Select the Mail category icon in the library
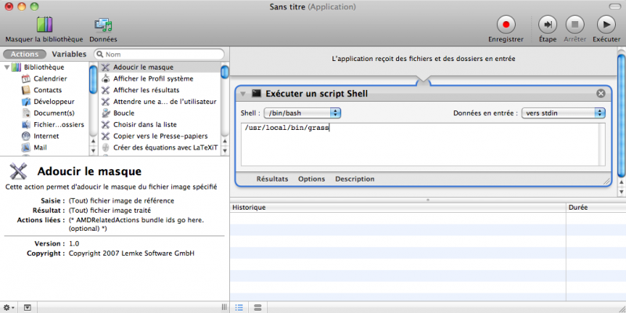 coord(26,147)
